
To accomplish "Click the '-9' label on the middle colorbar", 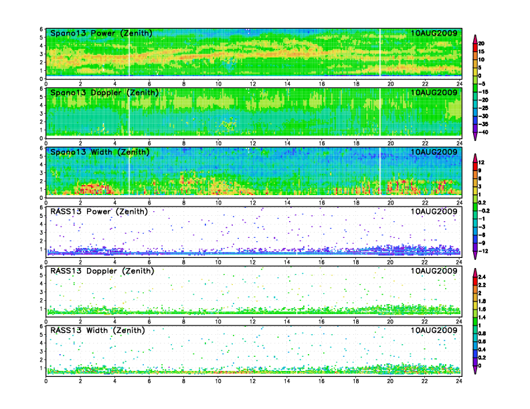I will [482, 243].
